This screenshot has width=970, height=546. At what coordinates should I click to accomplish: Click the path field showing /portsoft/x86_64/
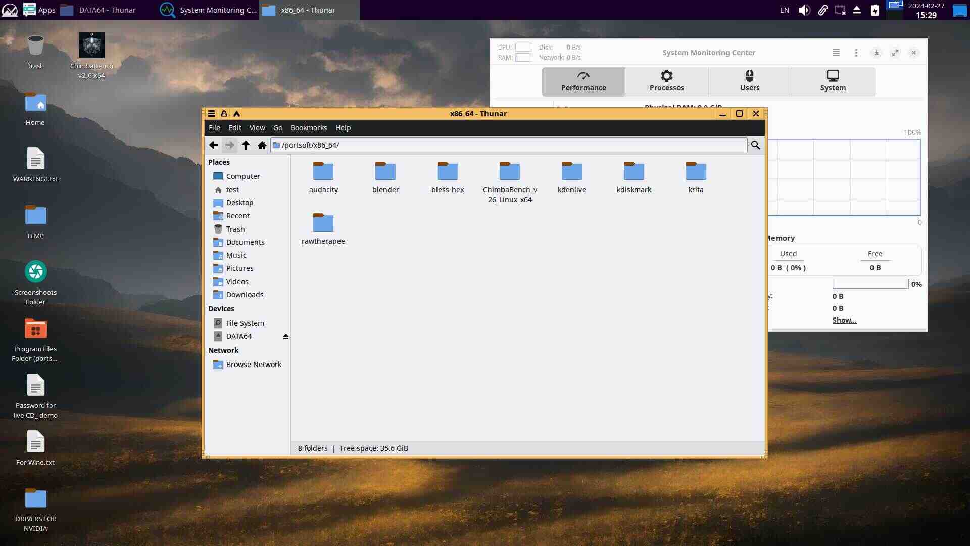tap(510, 145)
